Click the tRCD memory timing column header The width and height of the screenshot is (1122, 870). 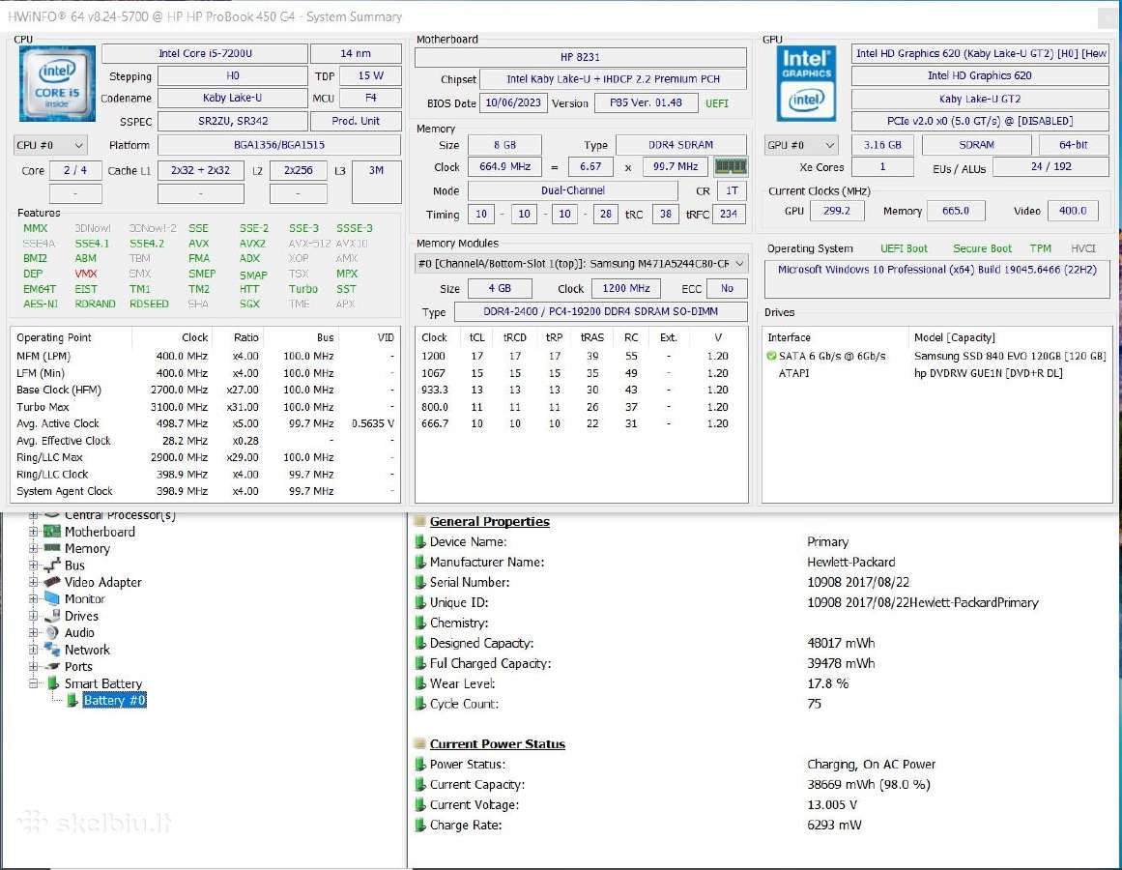(514, 337)
